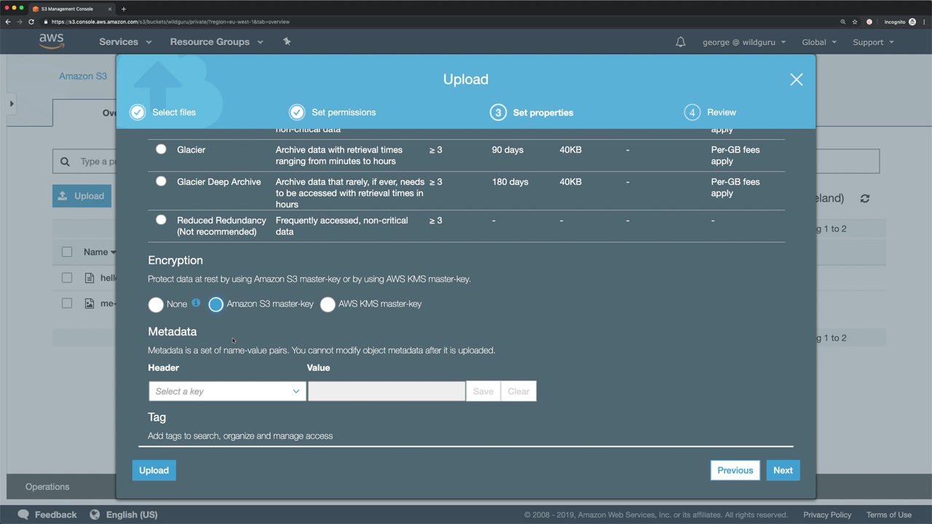Click the info icon next to None encryption
The width and height of the screenshot is (932, 524).
point(196,303)
